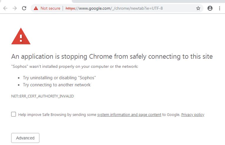This screenshot has width=225, height=145.
Task: Click "Try connecting to another network" bullet
Action: (x=57, y=85)
